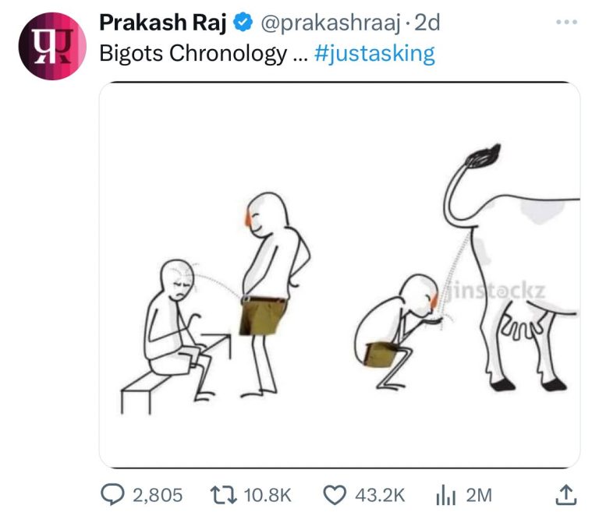The height and width of the screenshot is (523, 599).
Task: Click the share upload arrow icon
Action: tap(567, 494)
